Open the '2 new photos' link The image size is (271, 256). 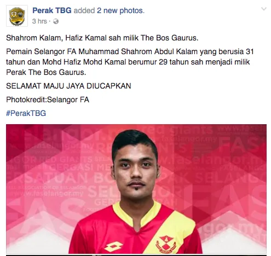point(120,10)
